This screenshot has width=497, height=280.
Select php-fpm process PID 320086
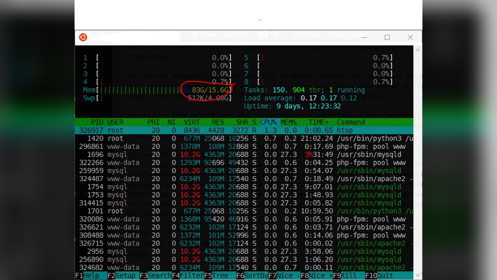pyautogui.click(x=244, y=219)
